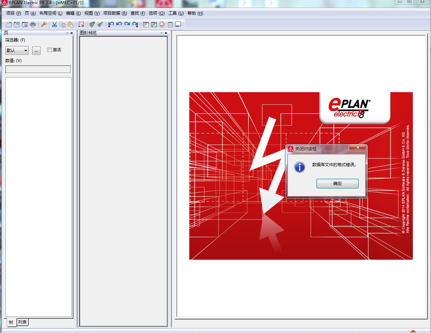Close the 关闭对话框 dialog with X
431x333 pixels.
tap(358, 148)
